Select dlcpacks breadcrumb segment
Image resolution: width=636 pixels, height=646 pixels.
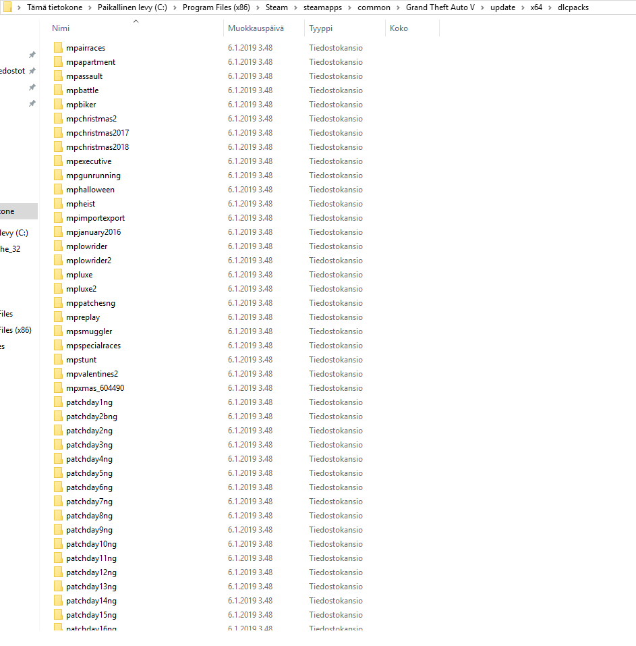573,7
